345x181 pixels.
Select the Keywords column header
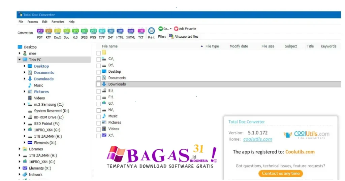[x=328, y=46]
